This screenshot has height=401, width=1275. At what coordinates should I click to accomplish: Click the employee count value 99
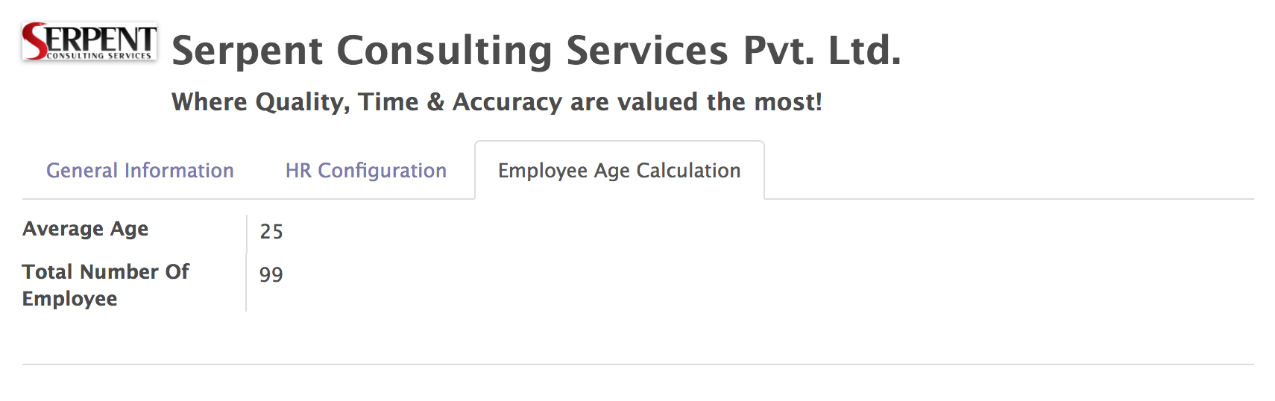[x=271, y=275]
